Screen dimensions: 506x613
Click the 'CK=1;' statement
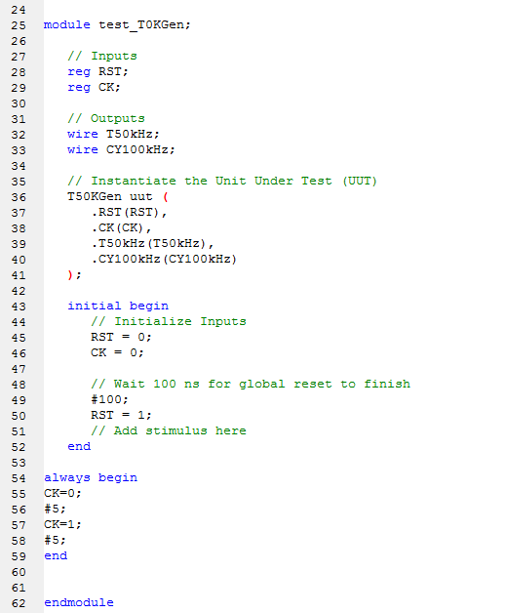(x=62, y=524)
